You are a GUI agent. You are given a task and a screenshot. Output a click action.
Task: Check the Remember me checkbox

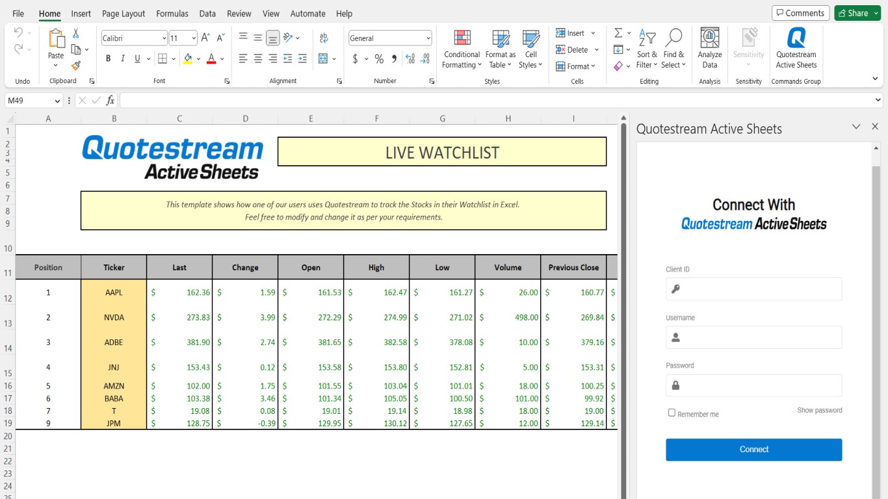[672, 413]
